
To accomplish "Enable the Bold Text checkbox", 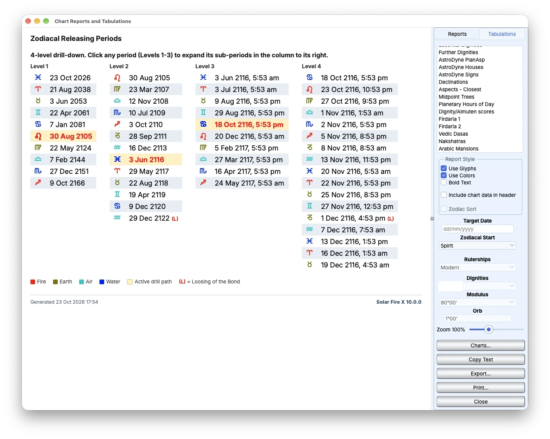I will tap(444, 182).
